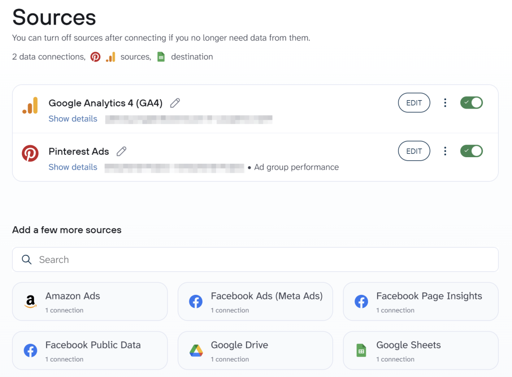
Task: Click Google Analytics 4 source row logo
Action: pos(30,105)
